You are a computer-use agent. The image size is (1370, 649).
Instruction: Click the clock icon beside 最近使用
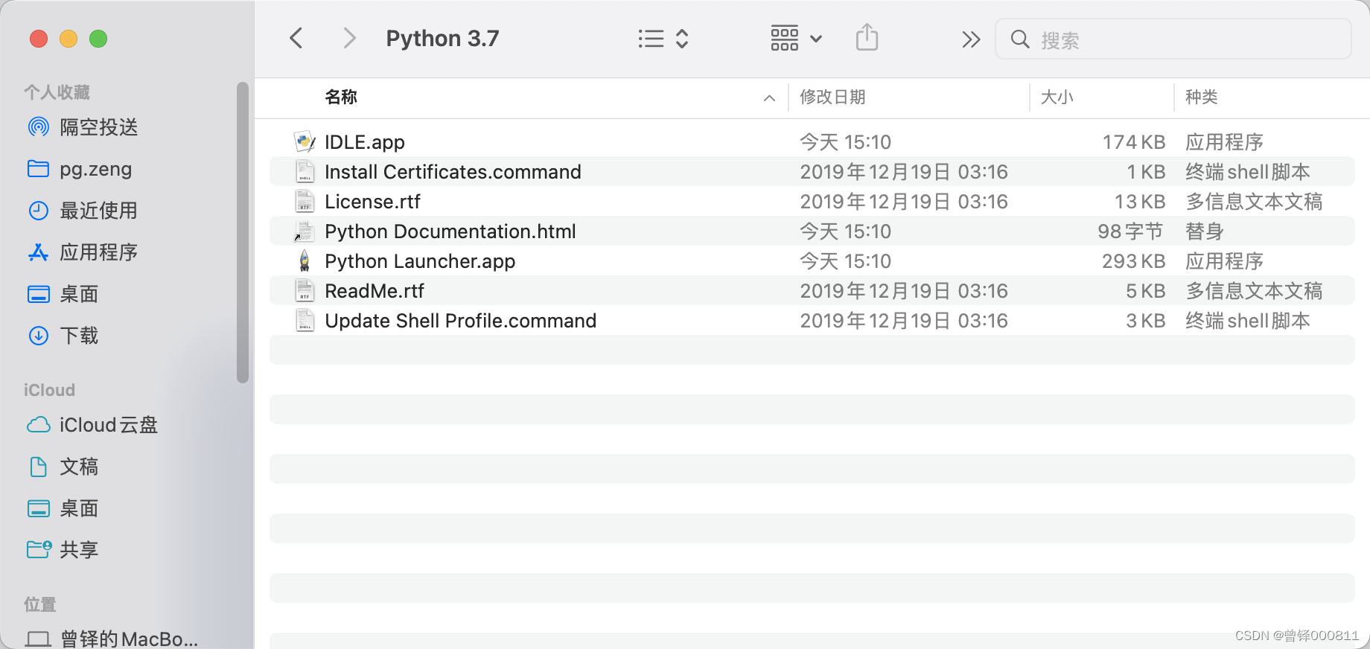tap(39, 211)
